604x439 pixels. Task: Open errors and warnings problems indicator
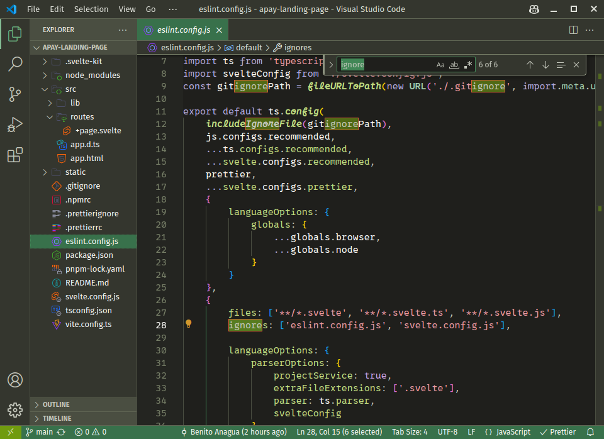[91, 432]
